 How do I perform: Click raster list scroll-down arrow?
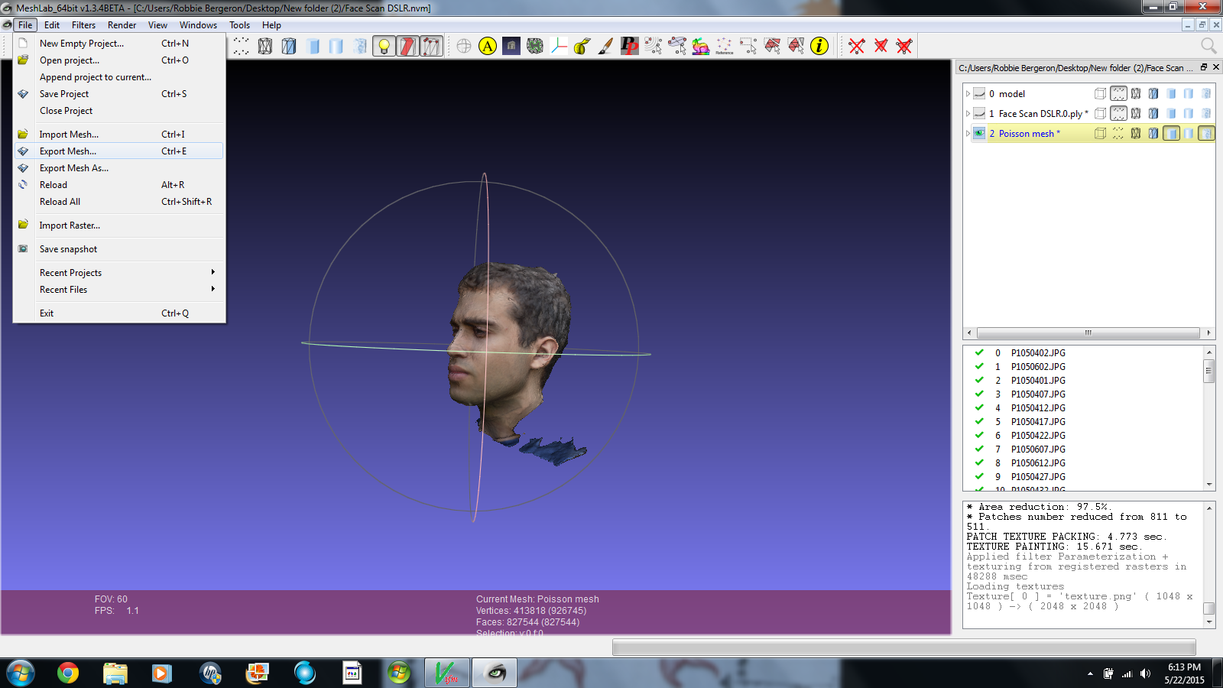pyautogui.click(x=1209, y=485)
